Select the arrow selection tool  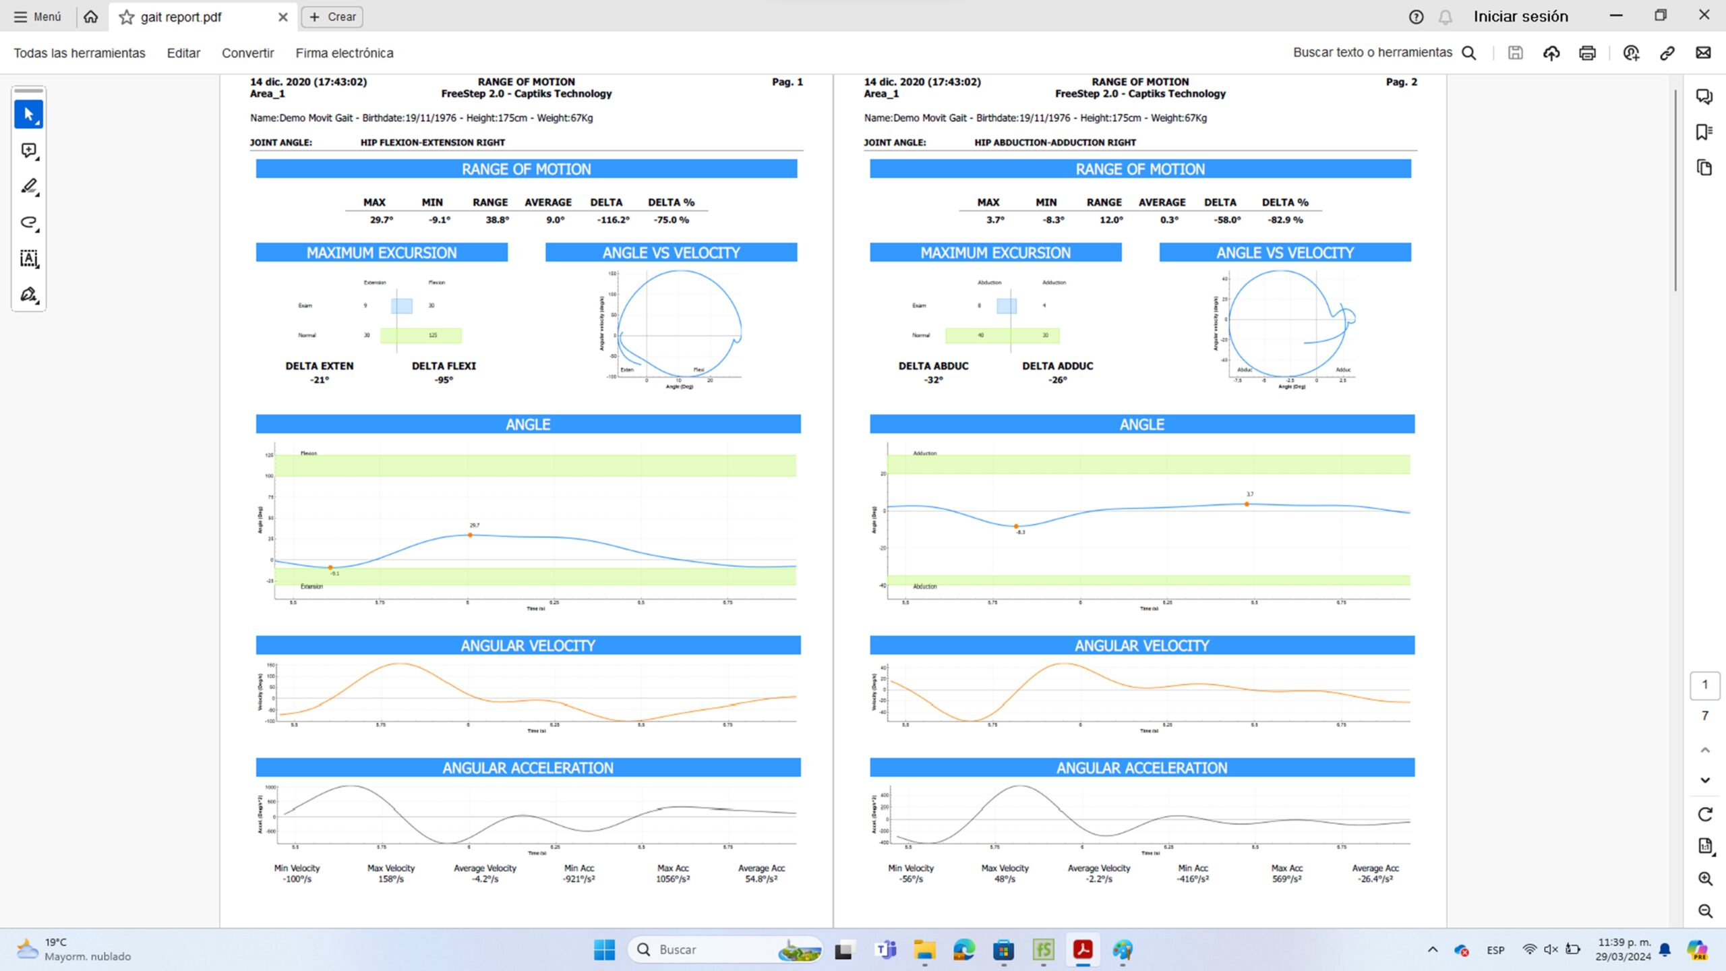click(28, 114)
